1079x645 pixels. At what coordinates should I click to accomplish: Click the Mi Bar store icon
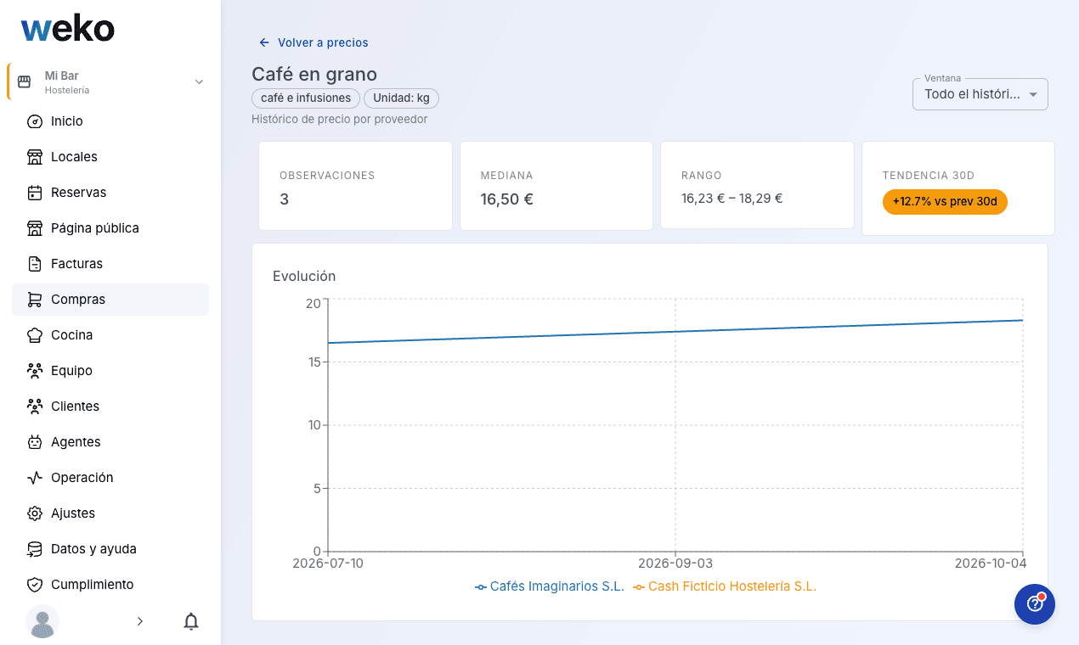click(25, 82)
